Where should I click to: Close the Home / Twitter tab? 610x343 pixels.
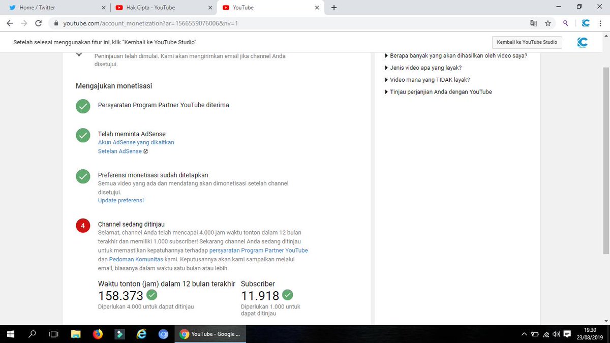(x=103, y=8)
